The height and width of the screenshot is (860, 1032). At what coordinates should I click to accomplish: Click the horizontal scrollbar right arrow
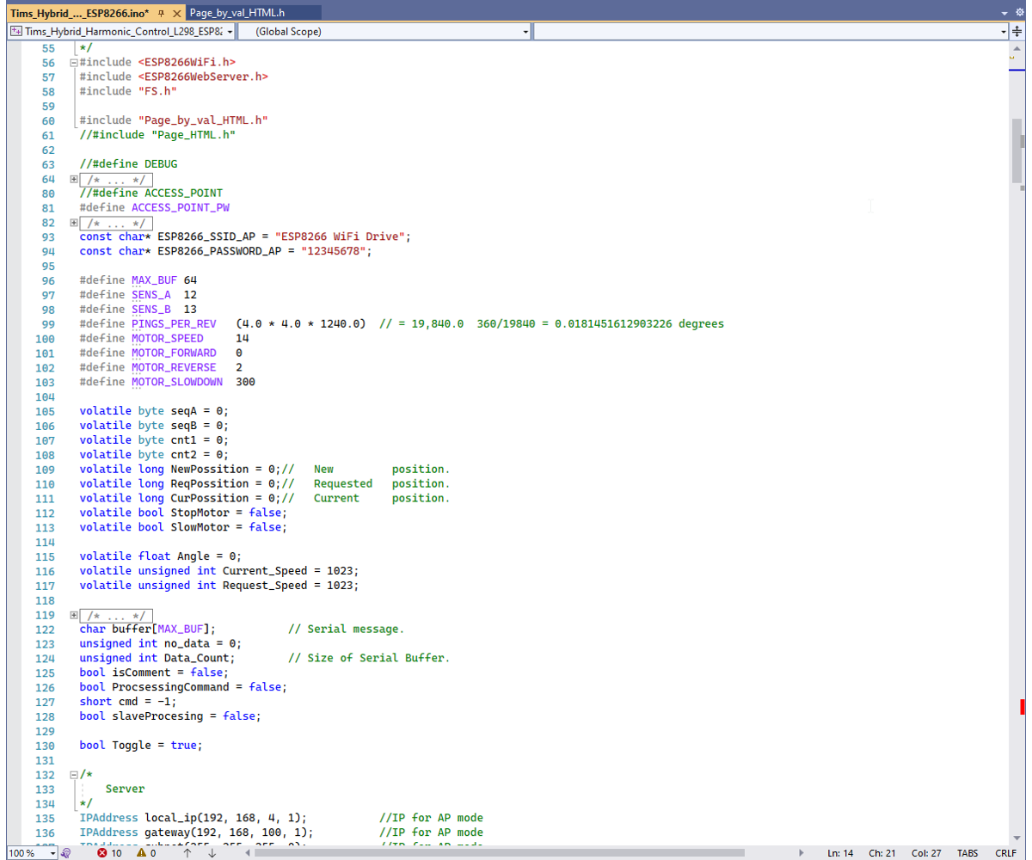[802, 853]
